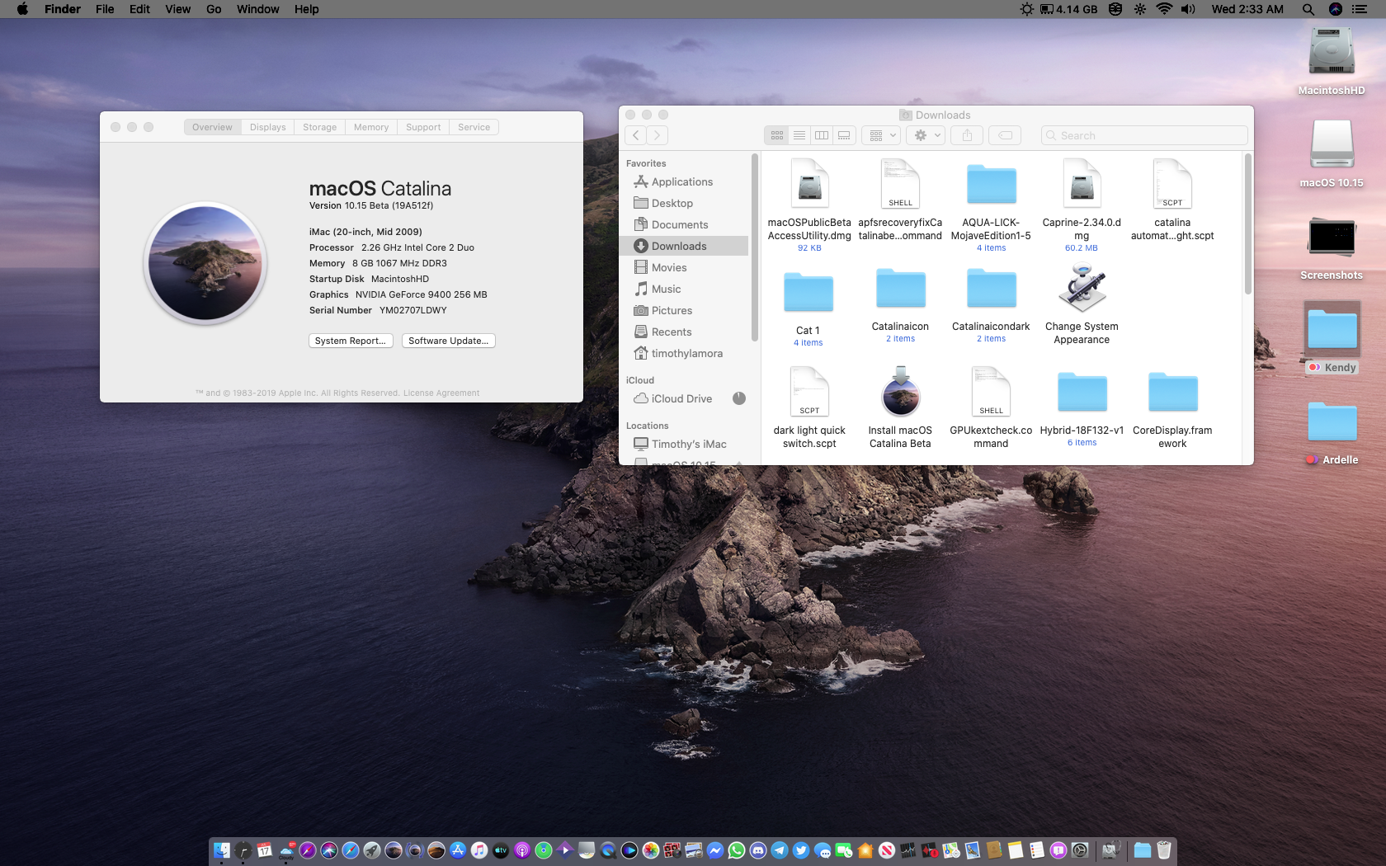Click the Share button in Finder toolbar
The width and height of the screenshot is (1386, 866).
[967, 135]
